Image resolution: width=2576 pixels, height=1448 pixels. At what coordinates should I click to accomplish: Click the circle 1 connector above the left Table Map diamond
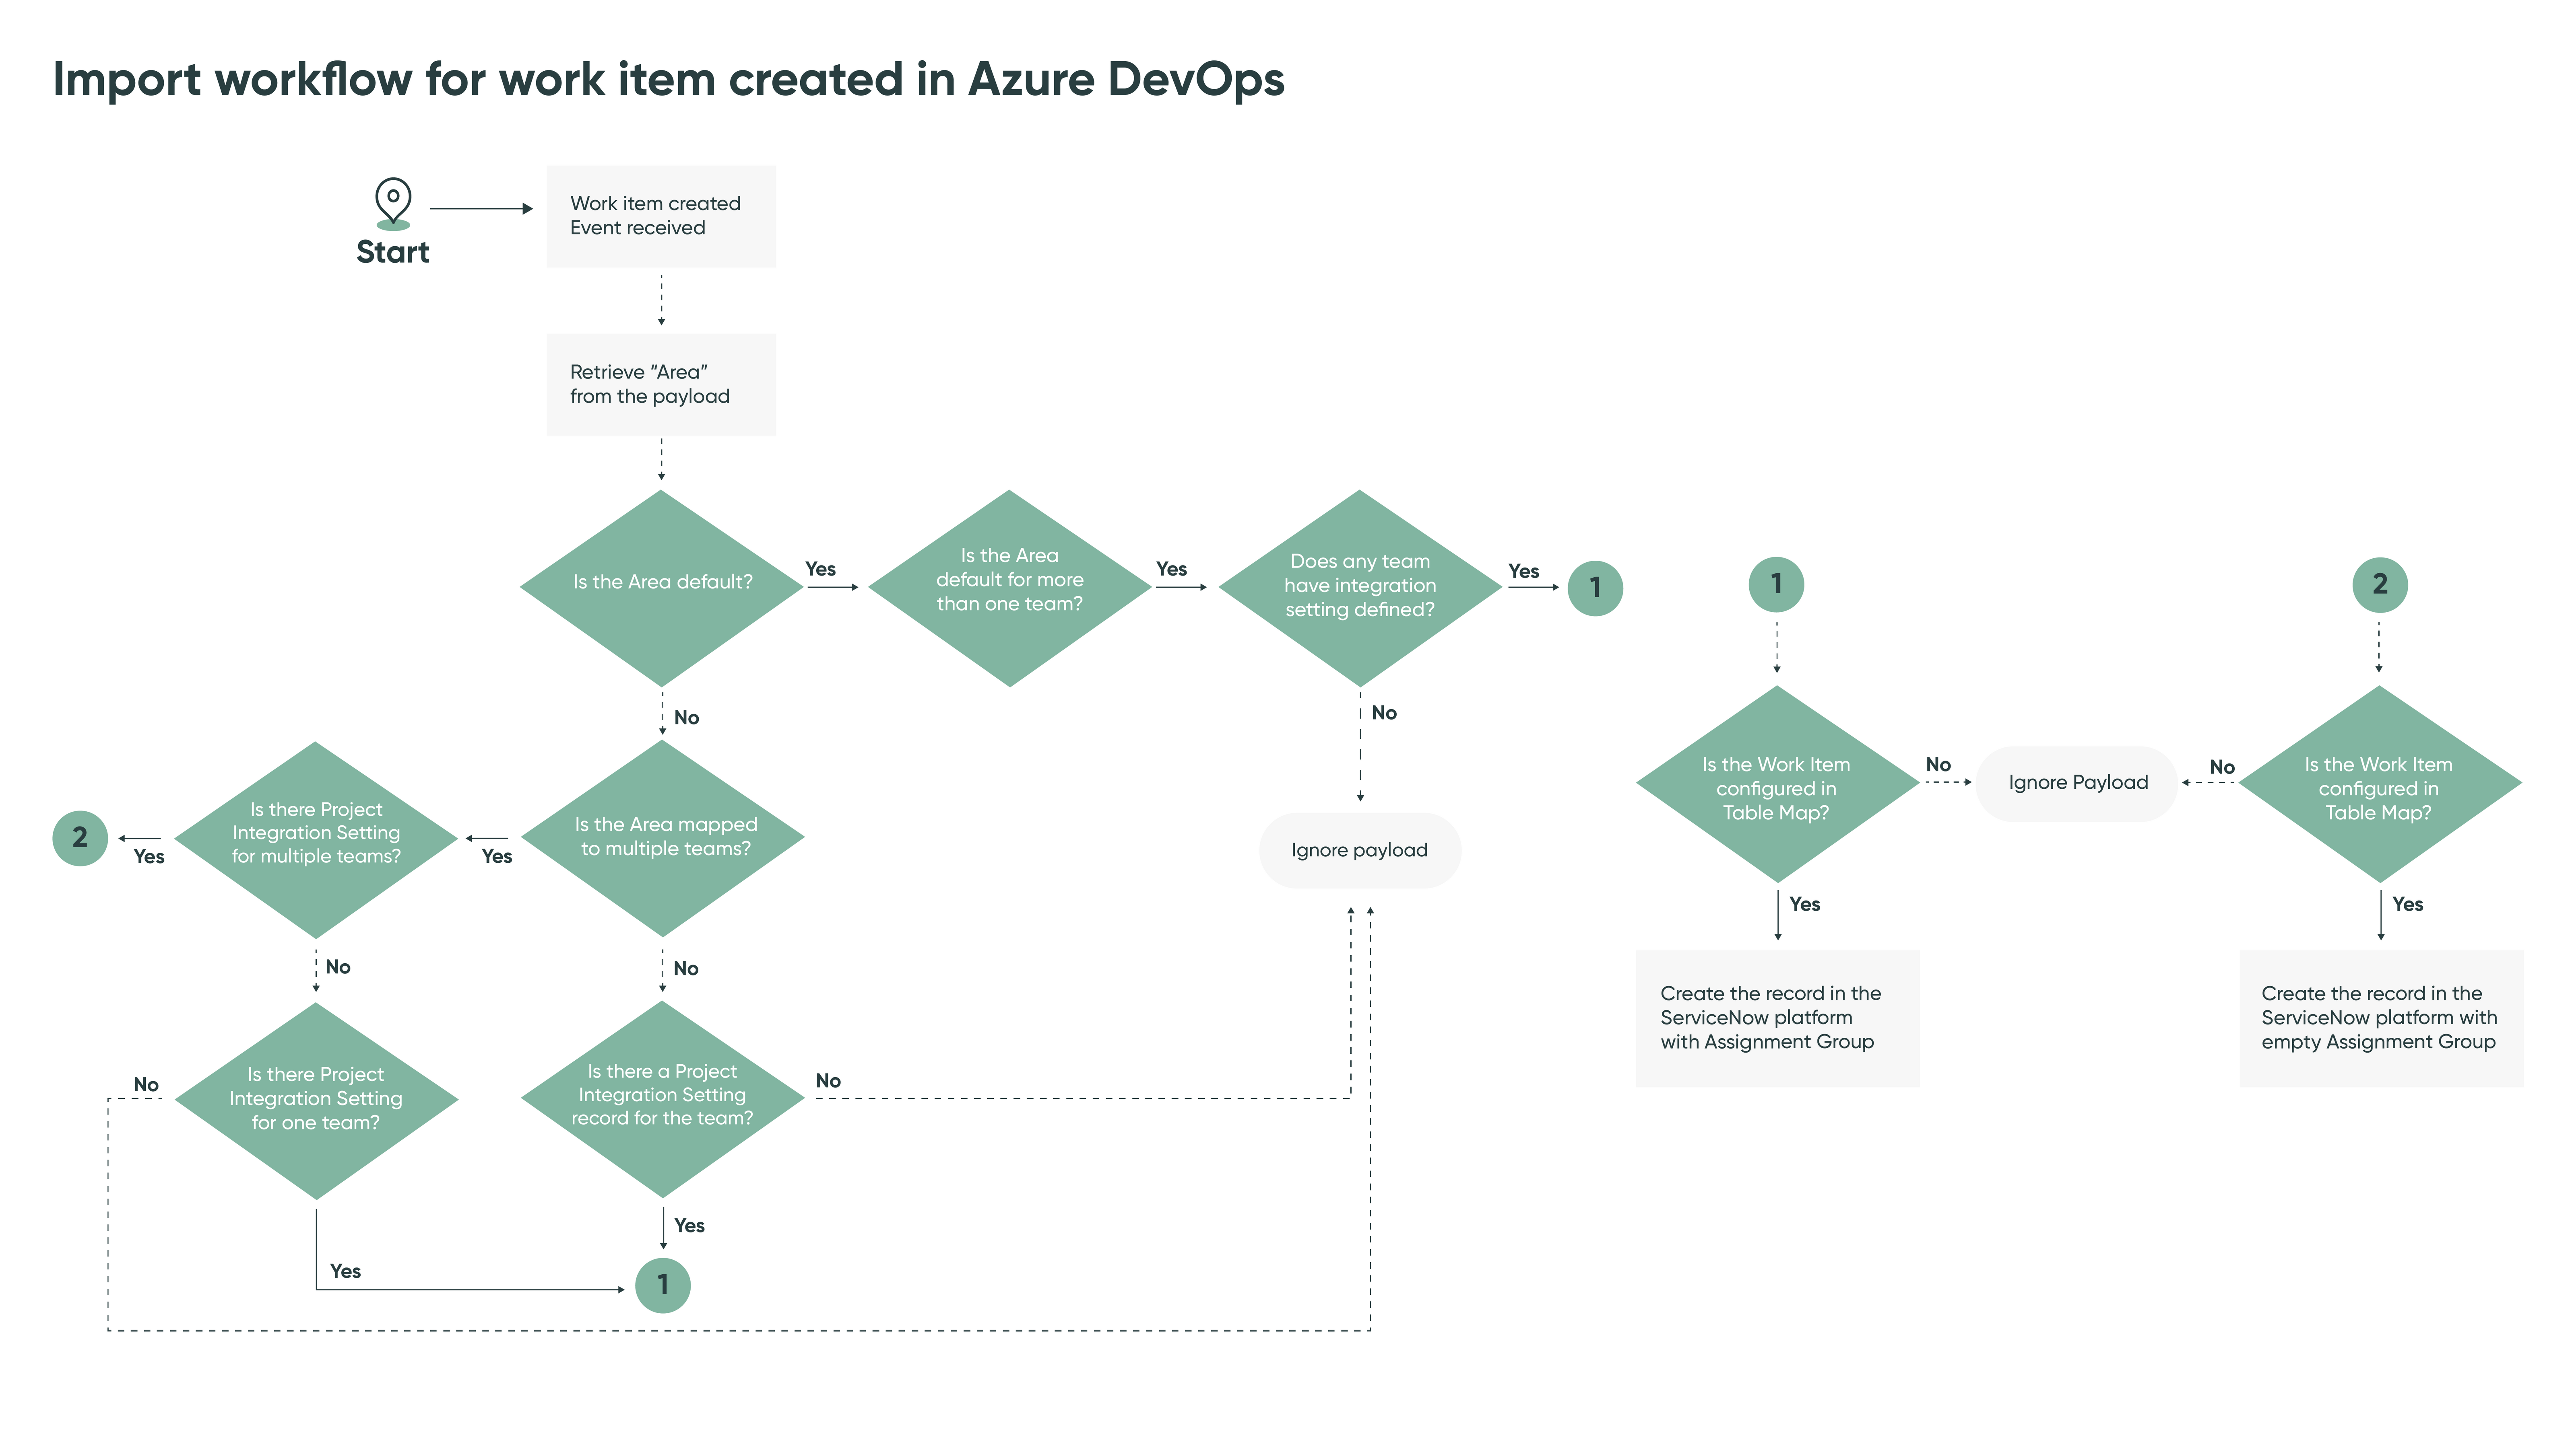pos(1776,584)
